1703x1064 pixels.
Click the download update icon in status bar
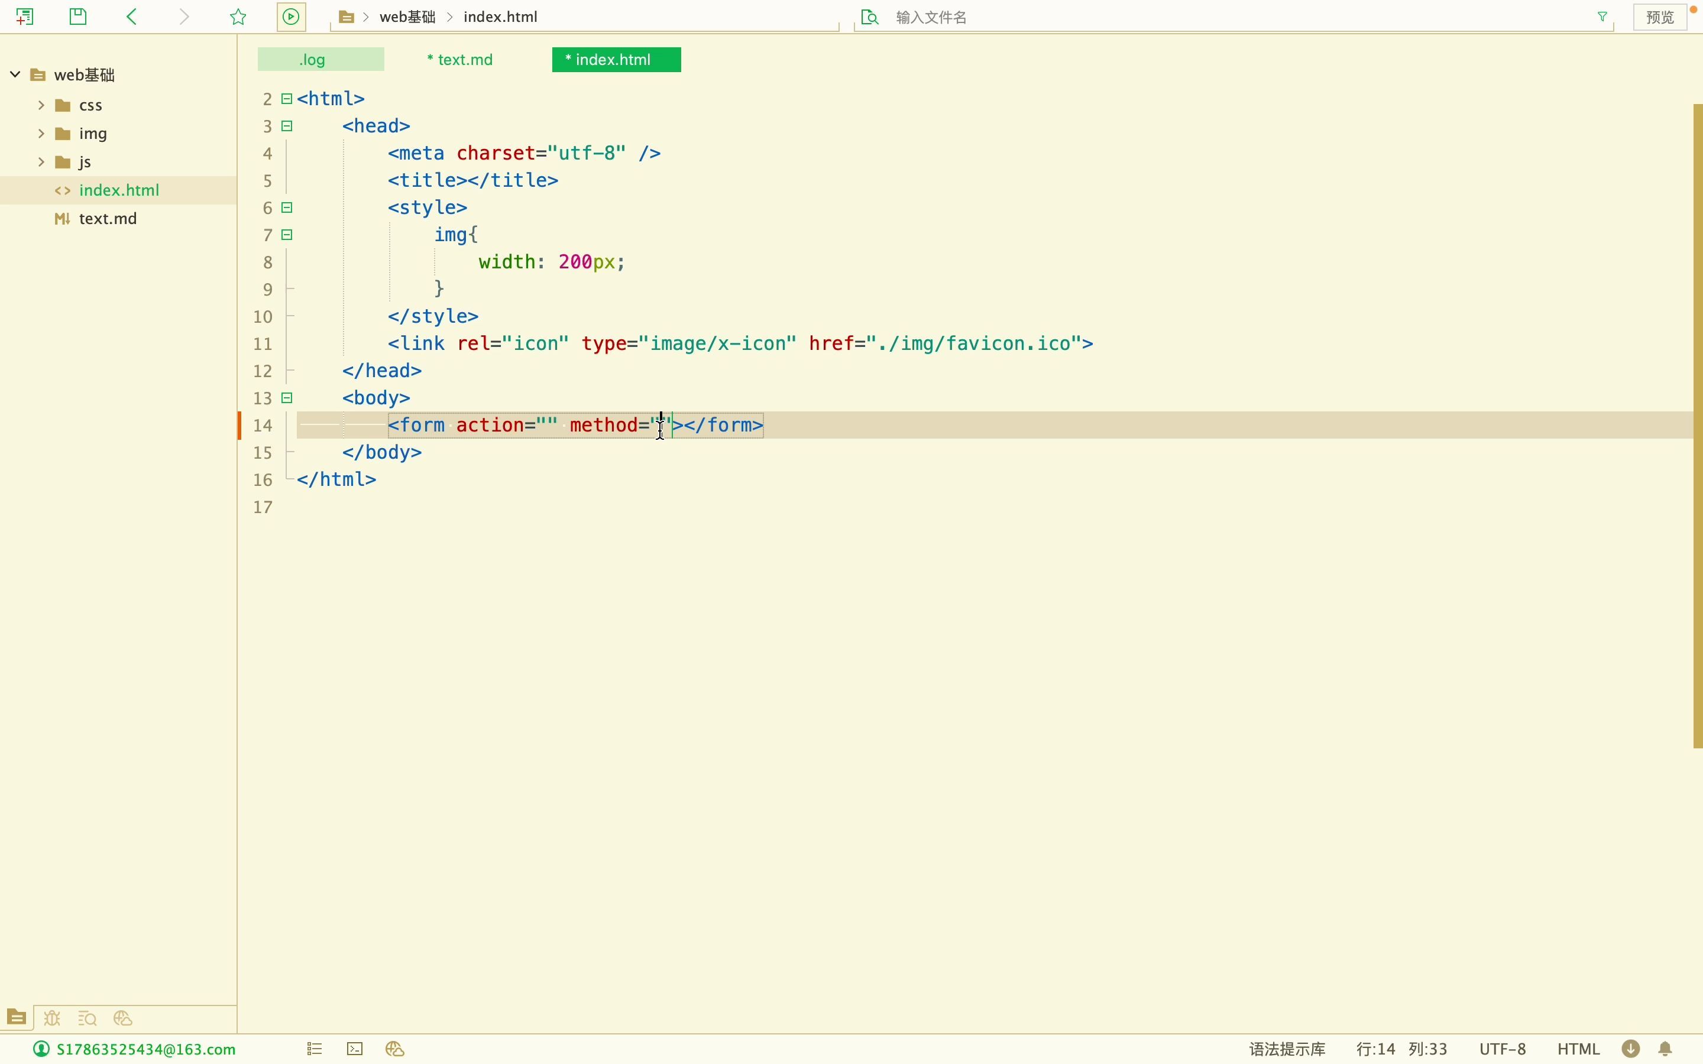pyautogui.click(x=1631, y=1049)
